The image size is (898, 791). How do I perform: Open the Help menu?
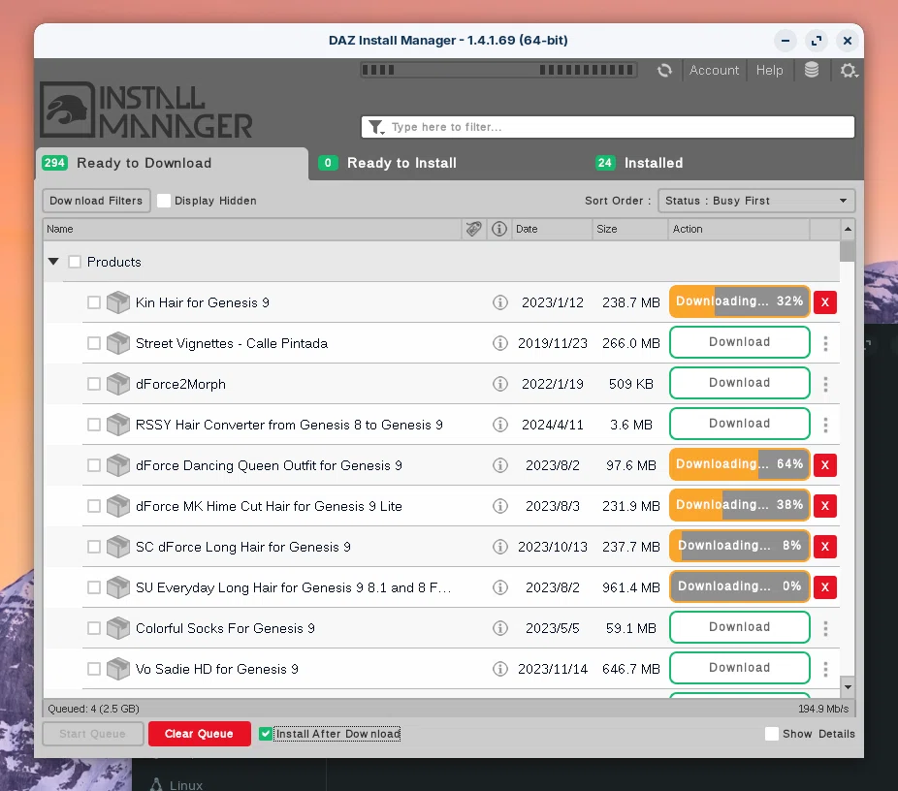769,71
